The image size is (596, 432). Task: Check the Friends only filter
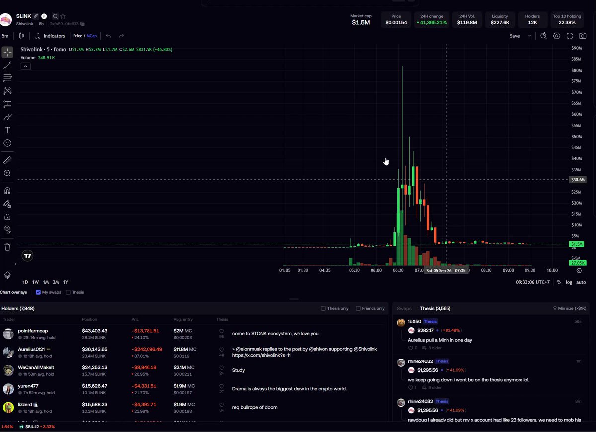point(358,308)
